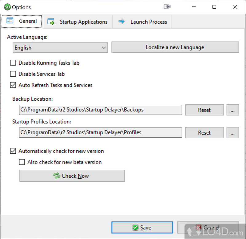This screenshot has width=246, height=239.
Task: Tick the Disable Services Tab checkbox
Action: pyautogui.click(x=13, y=74)
